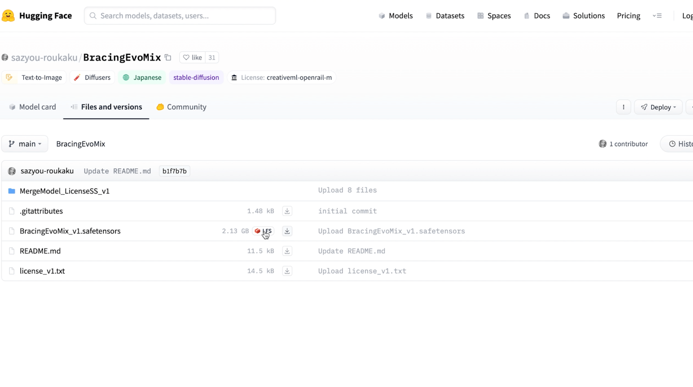This screenshot has height=387, width=693.
Task: Open the Deploy dropdown
Action: tap(658, 107)
